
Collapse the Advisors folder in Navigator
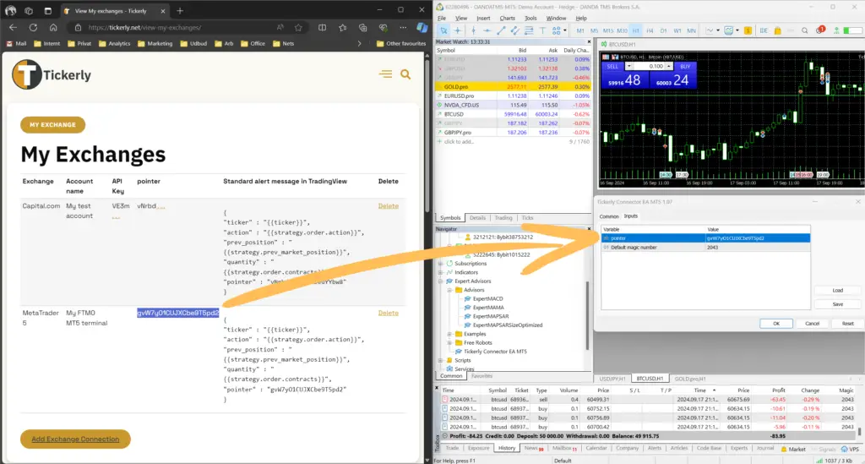tap(449, 290)
